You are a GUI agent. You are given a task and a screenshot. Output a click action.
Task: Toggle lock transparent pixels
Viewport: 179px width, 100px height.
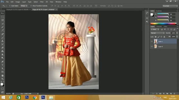click(x=156, y=37)
